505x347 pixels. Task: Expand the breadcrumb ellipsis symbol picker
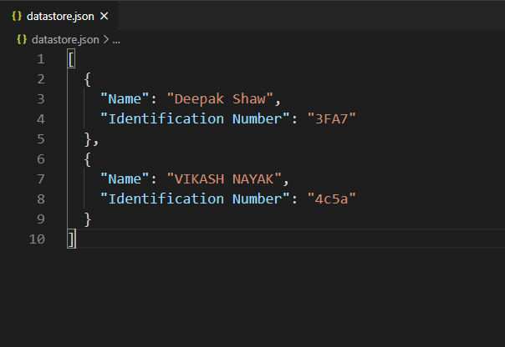(117, 39)
